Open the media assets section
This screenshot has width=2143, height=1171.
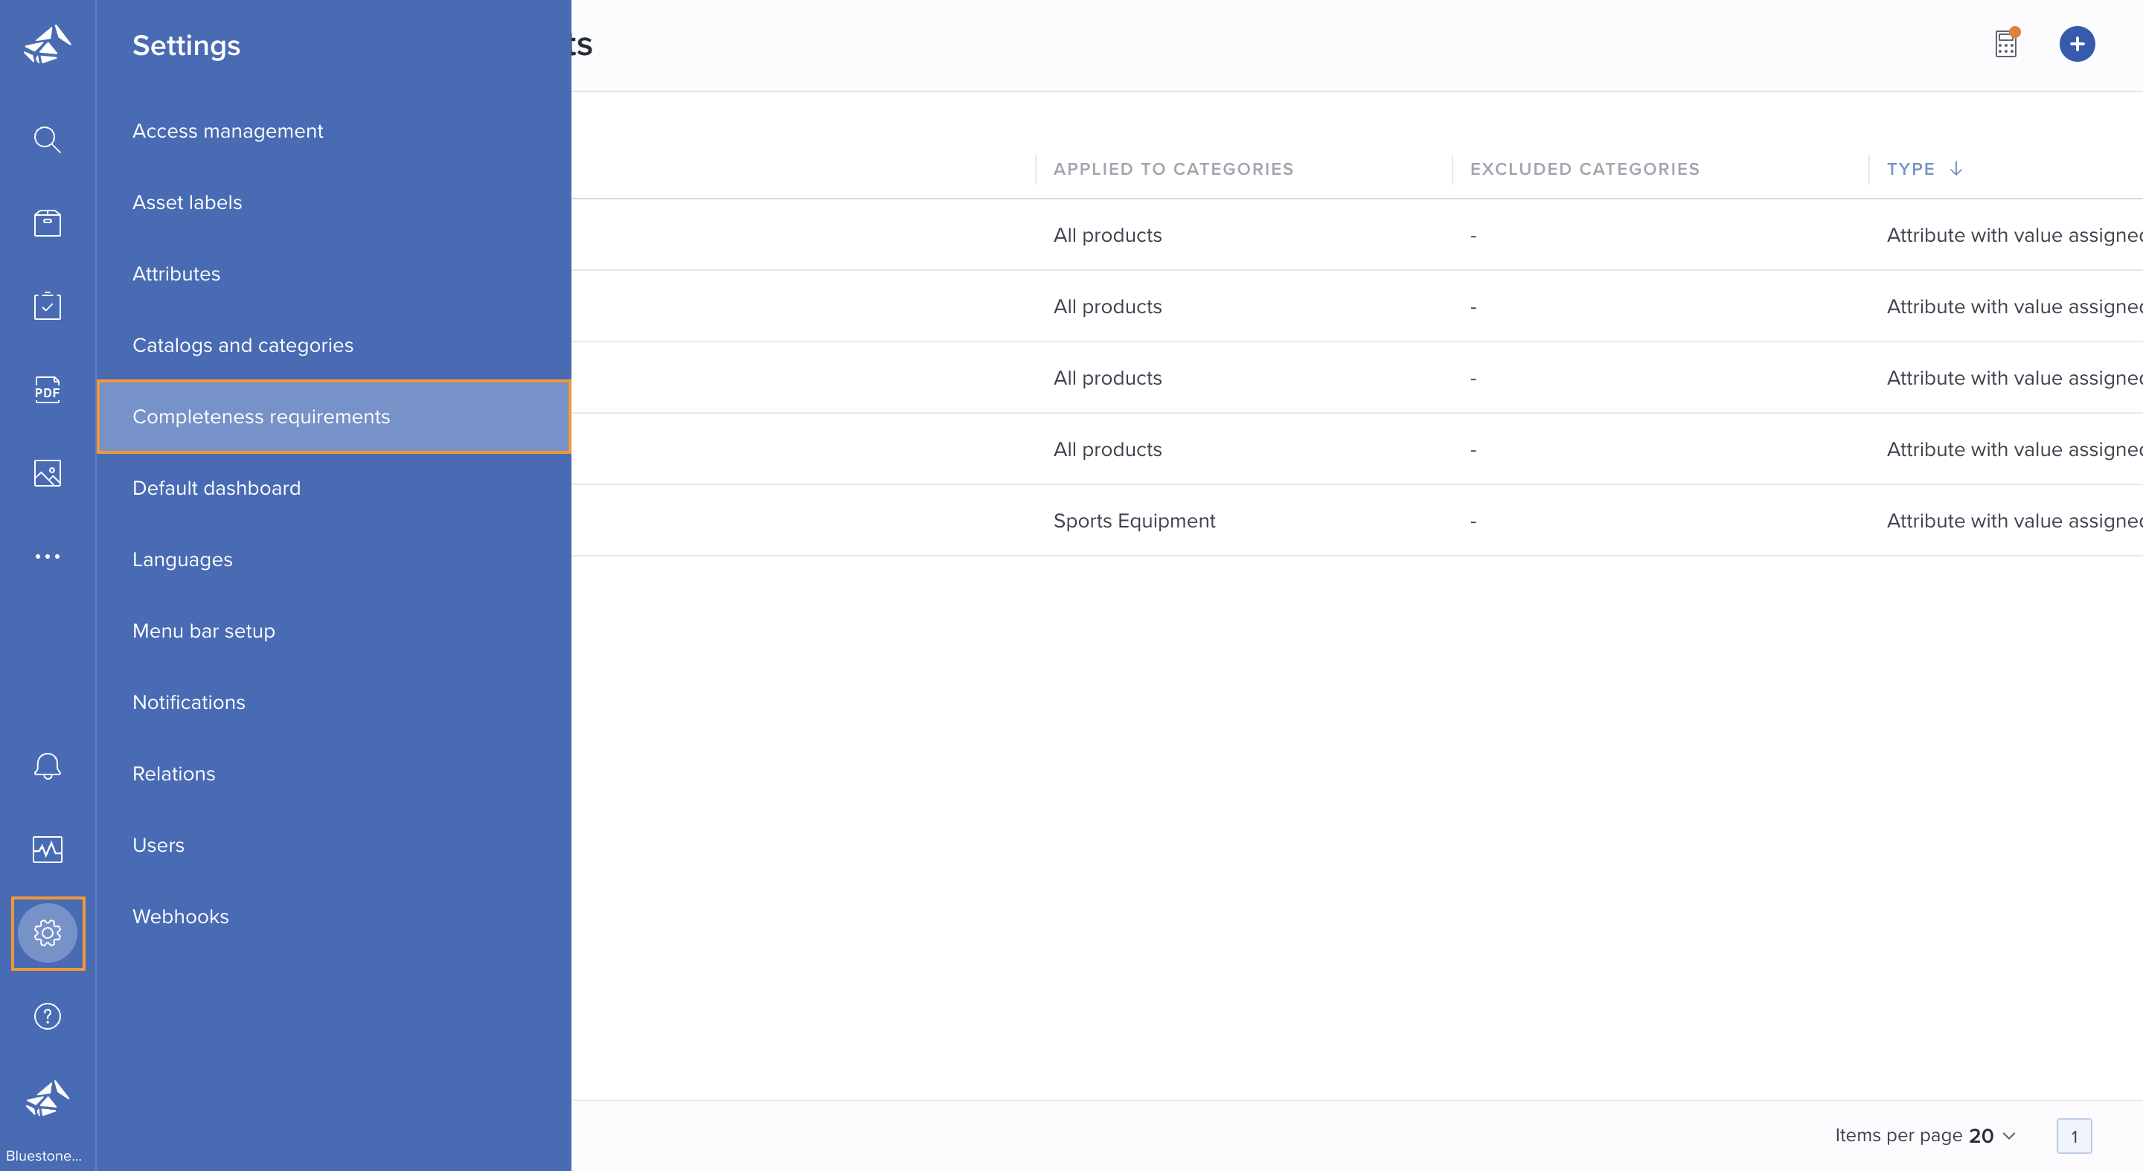click(x=48, y=473)
